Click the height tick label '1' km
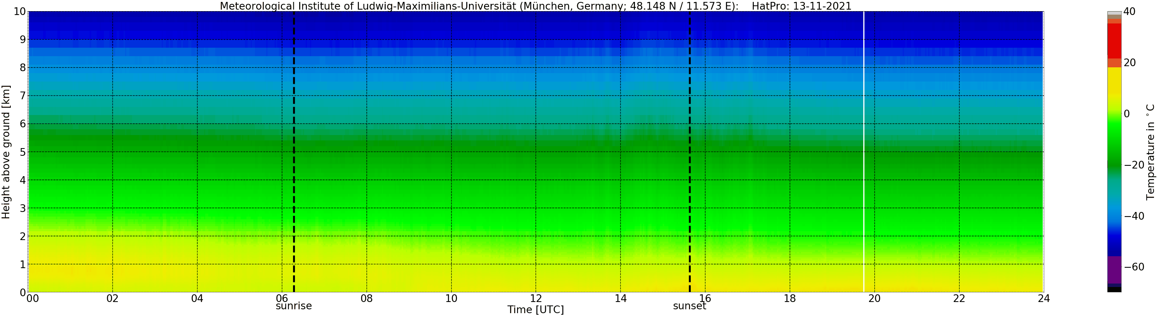Screen dimensions: 1159x317 click(x=22, y=264)
